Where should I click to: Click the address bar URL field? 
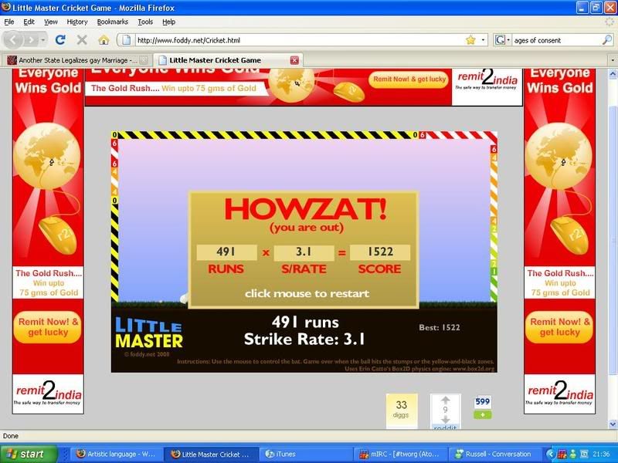pos(300,40)
